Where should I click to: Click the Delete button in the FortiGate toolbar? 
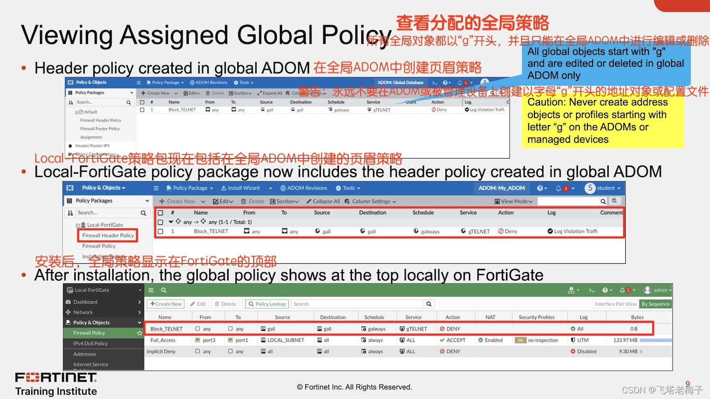pyautogui.click(x=225, y=304)
